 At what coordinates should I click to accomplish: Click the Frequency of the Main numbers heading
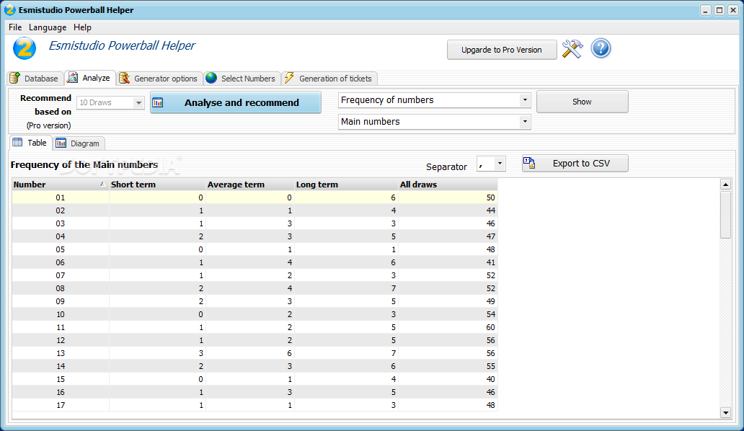click(84, 164)
